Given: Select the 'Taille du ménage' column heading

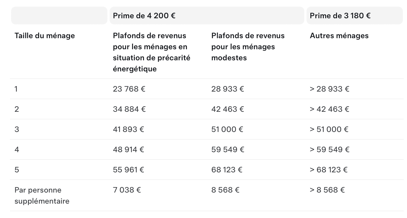Looking at the screenshot, I should (x=45, y=36).
